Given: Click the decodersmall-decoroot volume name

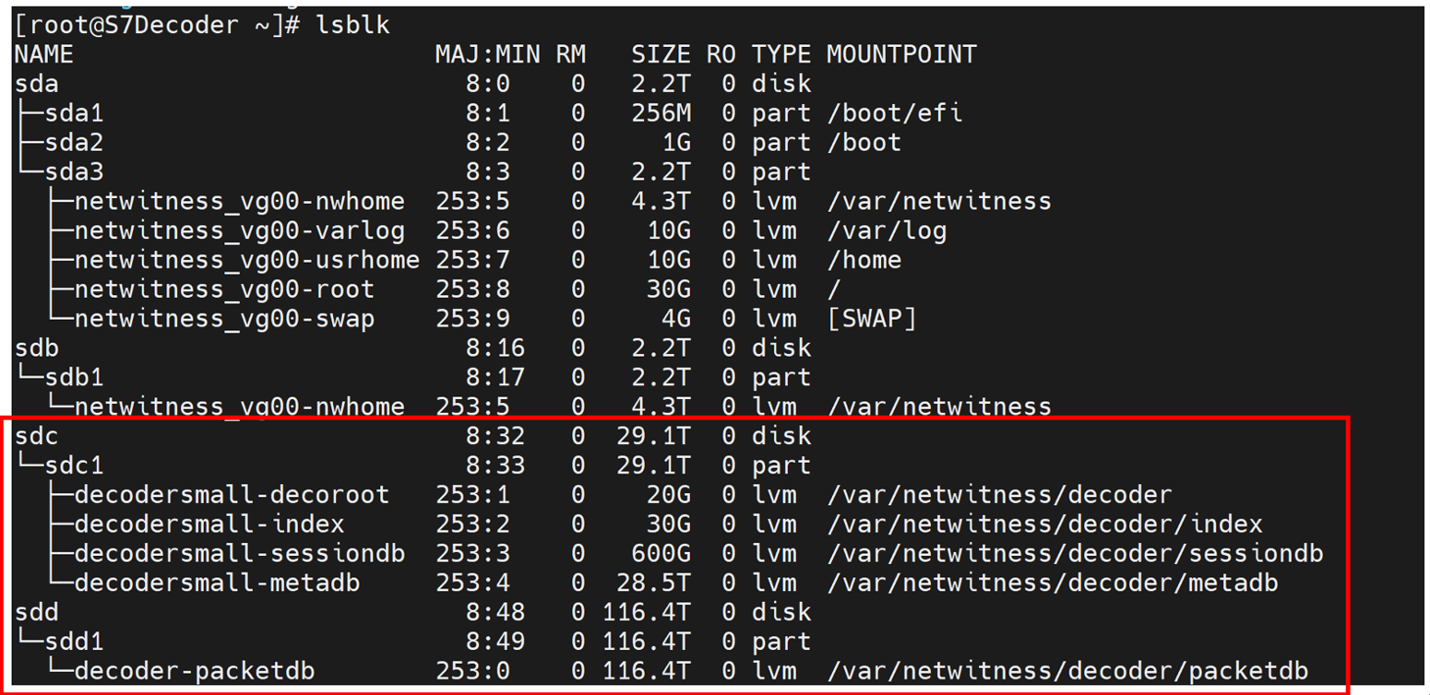Looking at the screenshot, I should coord(232,495).
